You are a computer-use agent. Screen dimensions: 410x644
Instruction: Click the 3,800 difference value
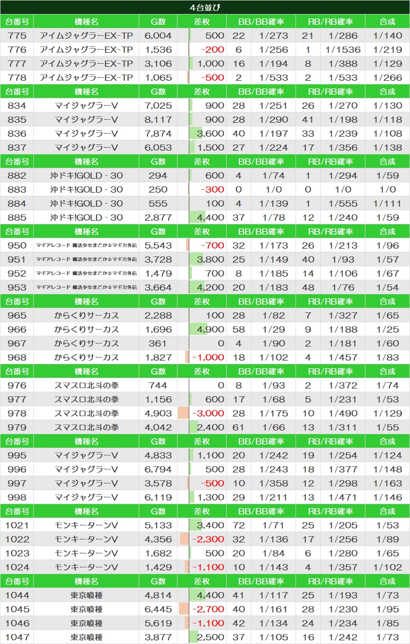210,259
